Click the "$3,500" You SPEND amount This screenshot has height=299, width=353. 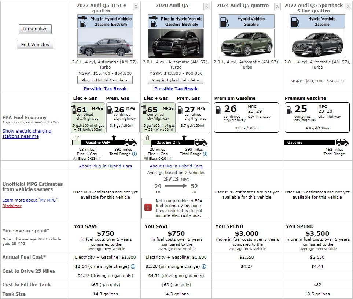tap(317, 233)
